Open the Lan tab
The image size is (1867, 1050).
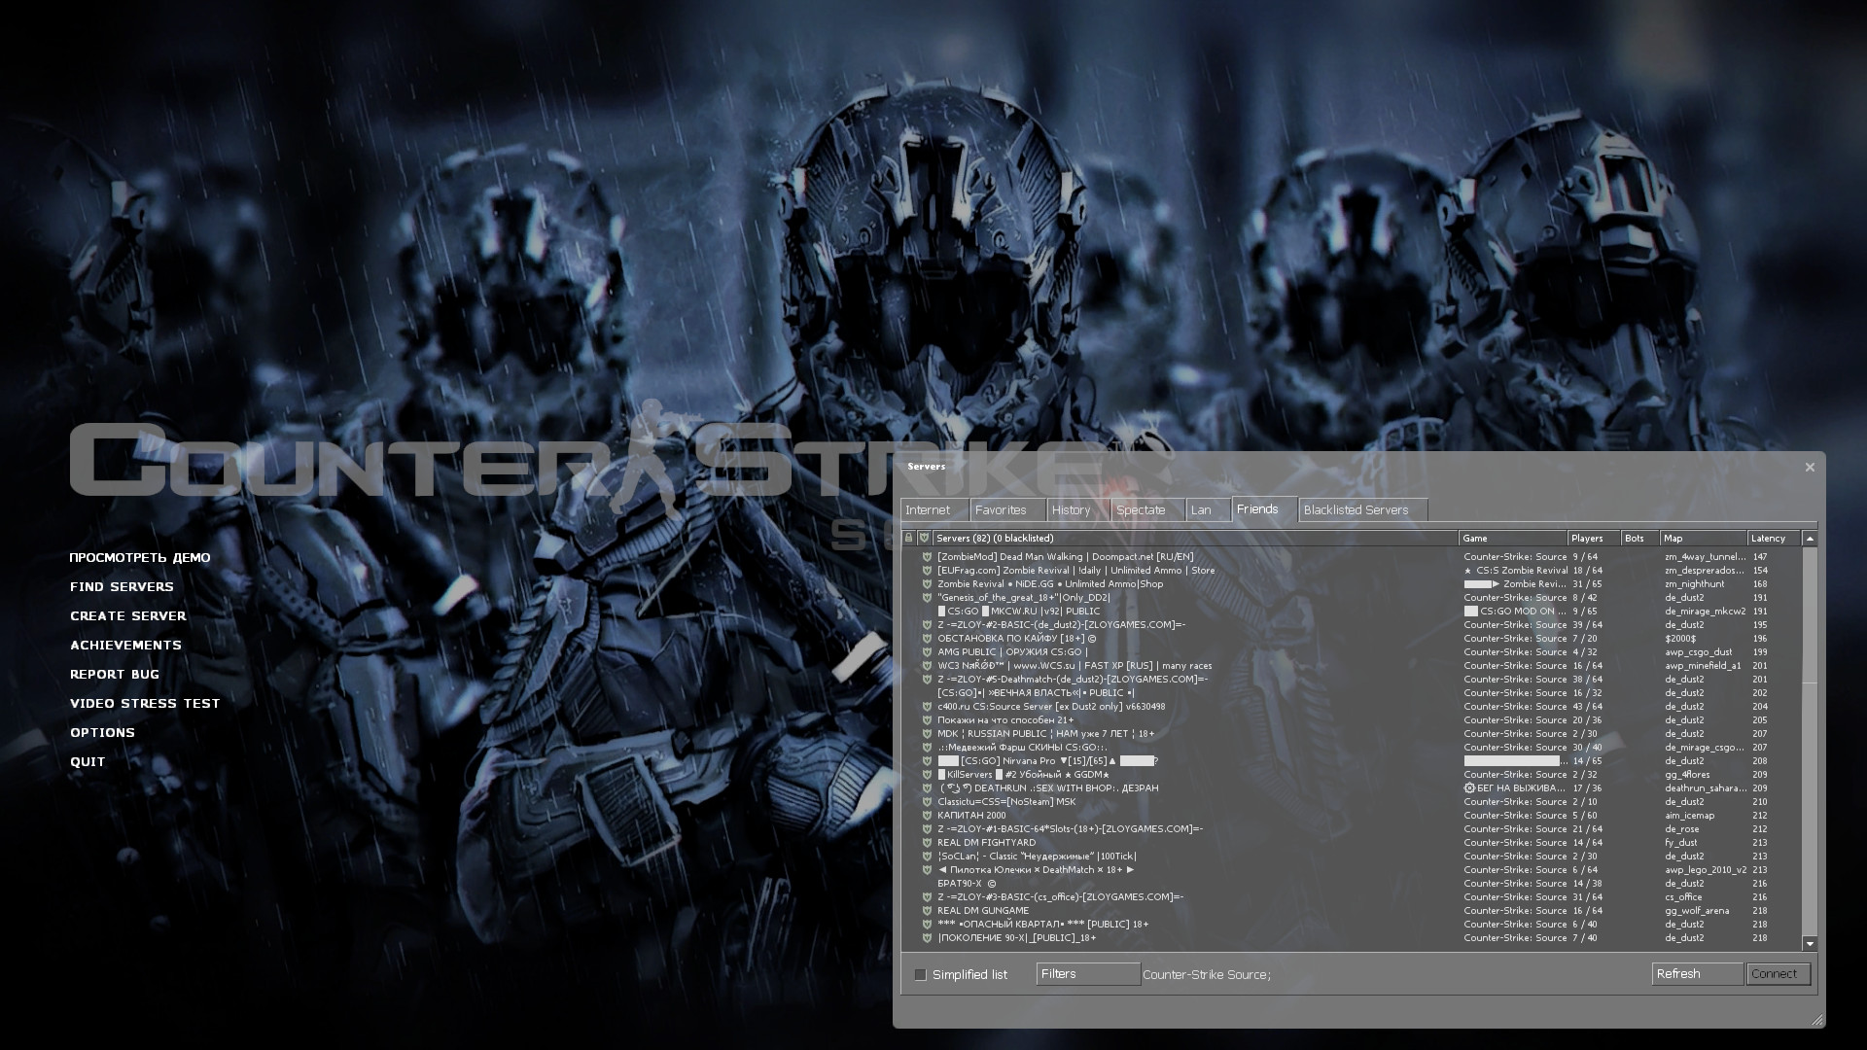click(x=1203, y=509)
